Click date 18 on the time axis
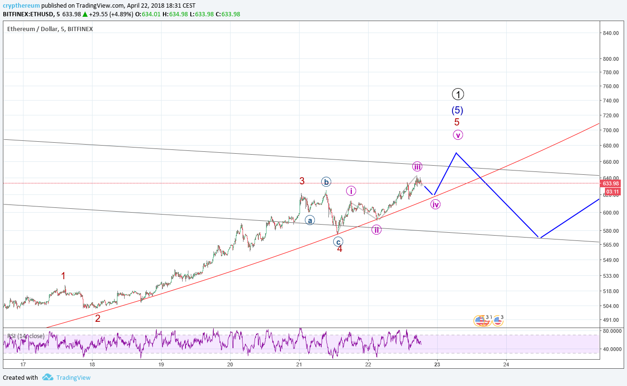Image resolution: width=627 pixels, height=386 pixels. pyautogui.click(x=92, y=364)
